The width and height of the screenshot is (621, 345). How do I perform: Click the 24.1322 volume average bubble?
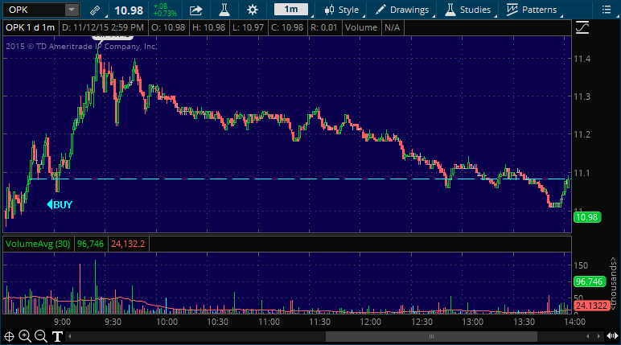point(591,306)
